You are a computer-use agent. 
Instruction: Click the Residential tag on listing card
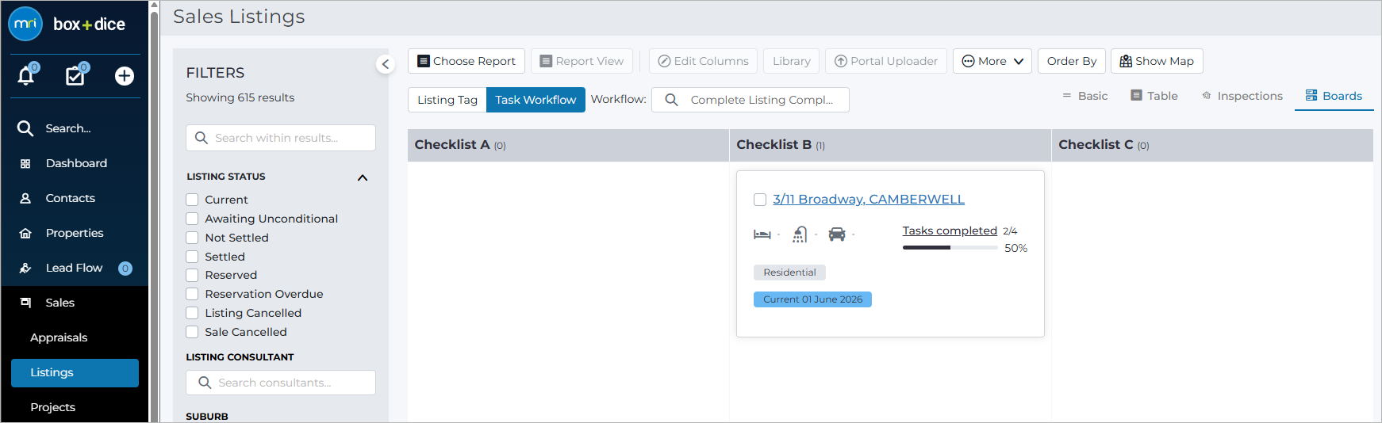[x=789, y=272]
